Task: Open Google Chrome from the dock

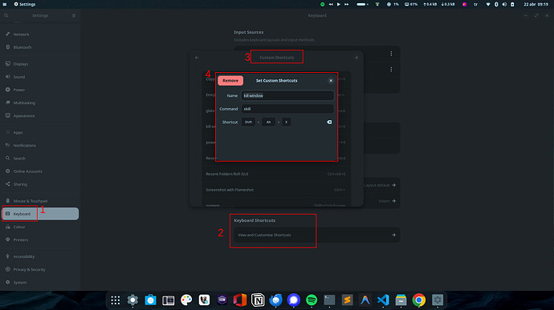Action: 418,300
